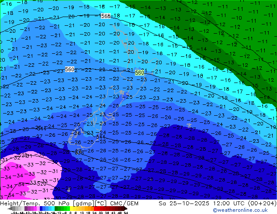Click the grey left arrow end of legend
277x214 pixels.
click(10, 208)
